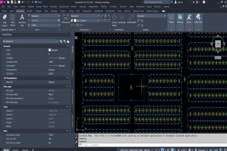Click the Add Tables icon
This screenshot has height=151, width=227.
coord(12,17)
